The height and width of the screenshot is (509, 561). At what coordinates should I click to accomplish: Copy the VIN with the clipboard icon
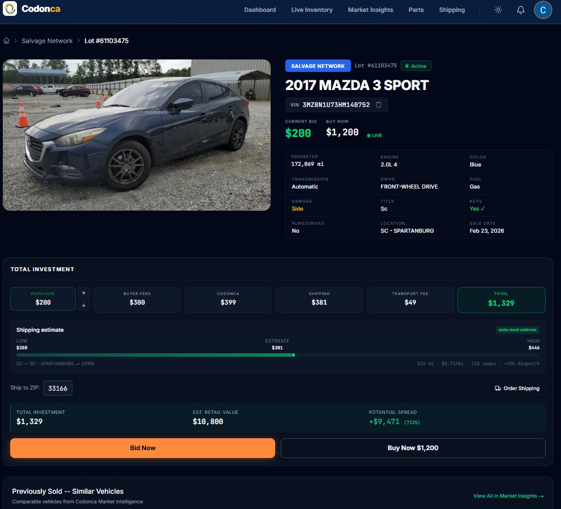click(x=379, y=105)
